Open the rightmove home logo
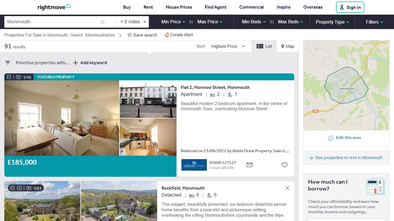 point(54,7)
